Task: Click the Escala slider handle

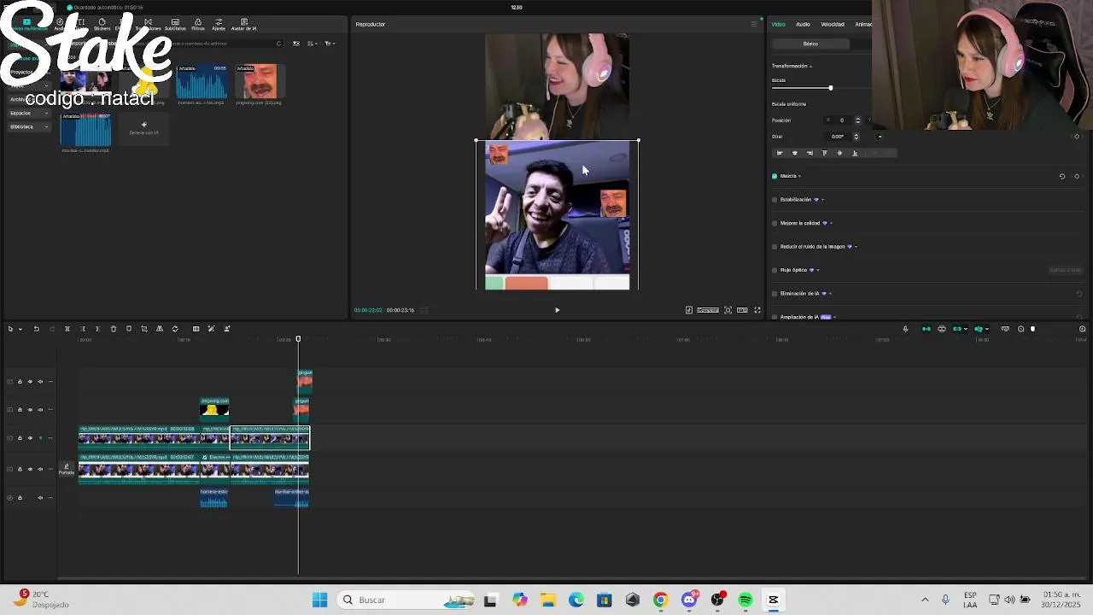Action: click(830, 88)
